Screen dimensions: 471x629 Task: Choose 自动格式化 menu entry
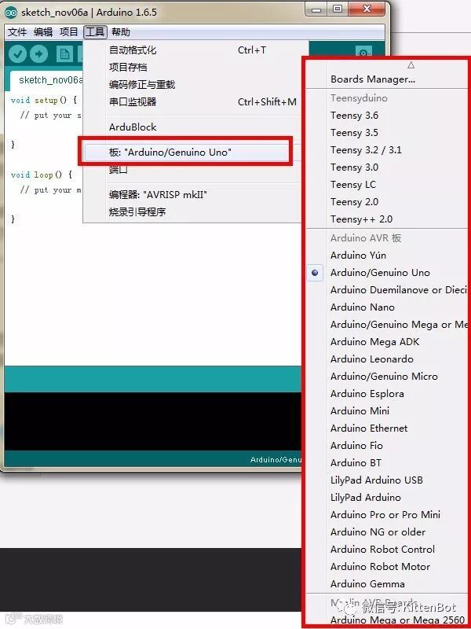[x=195, y=50]
